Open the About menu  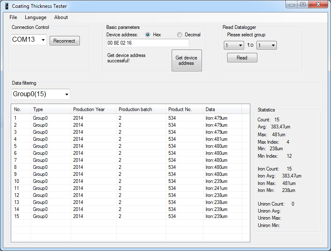(x=61, y=17)
